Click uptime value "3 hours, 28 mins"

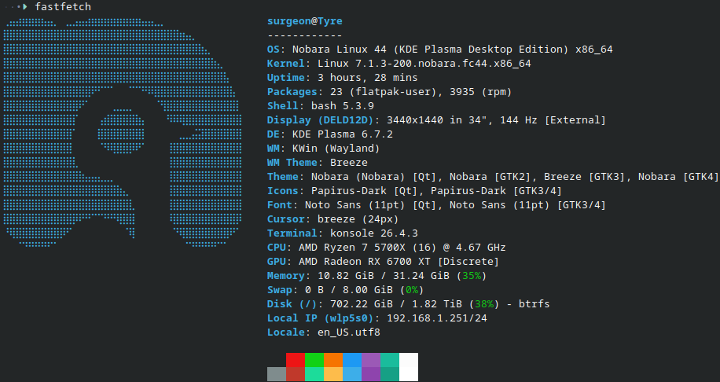point(368,78)
